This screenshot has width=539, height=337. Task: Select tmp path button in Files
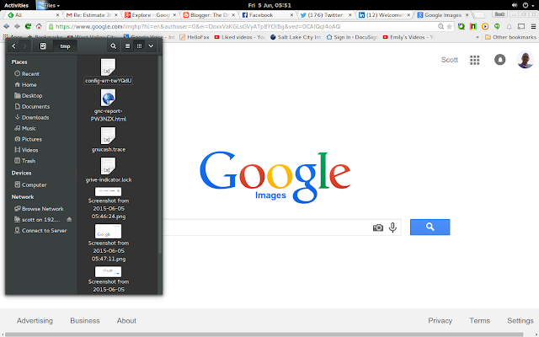pos(65,46)
